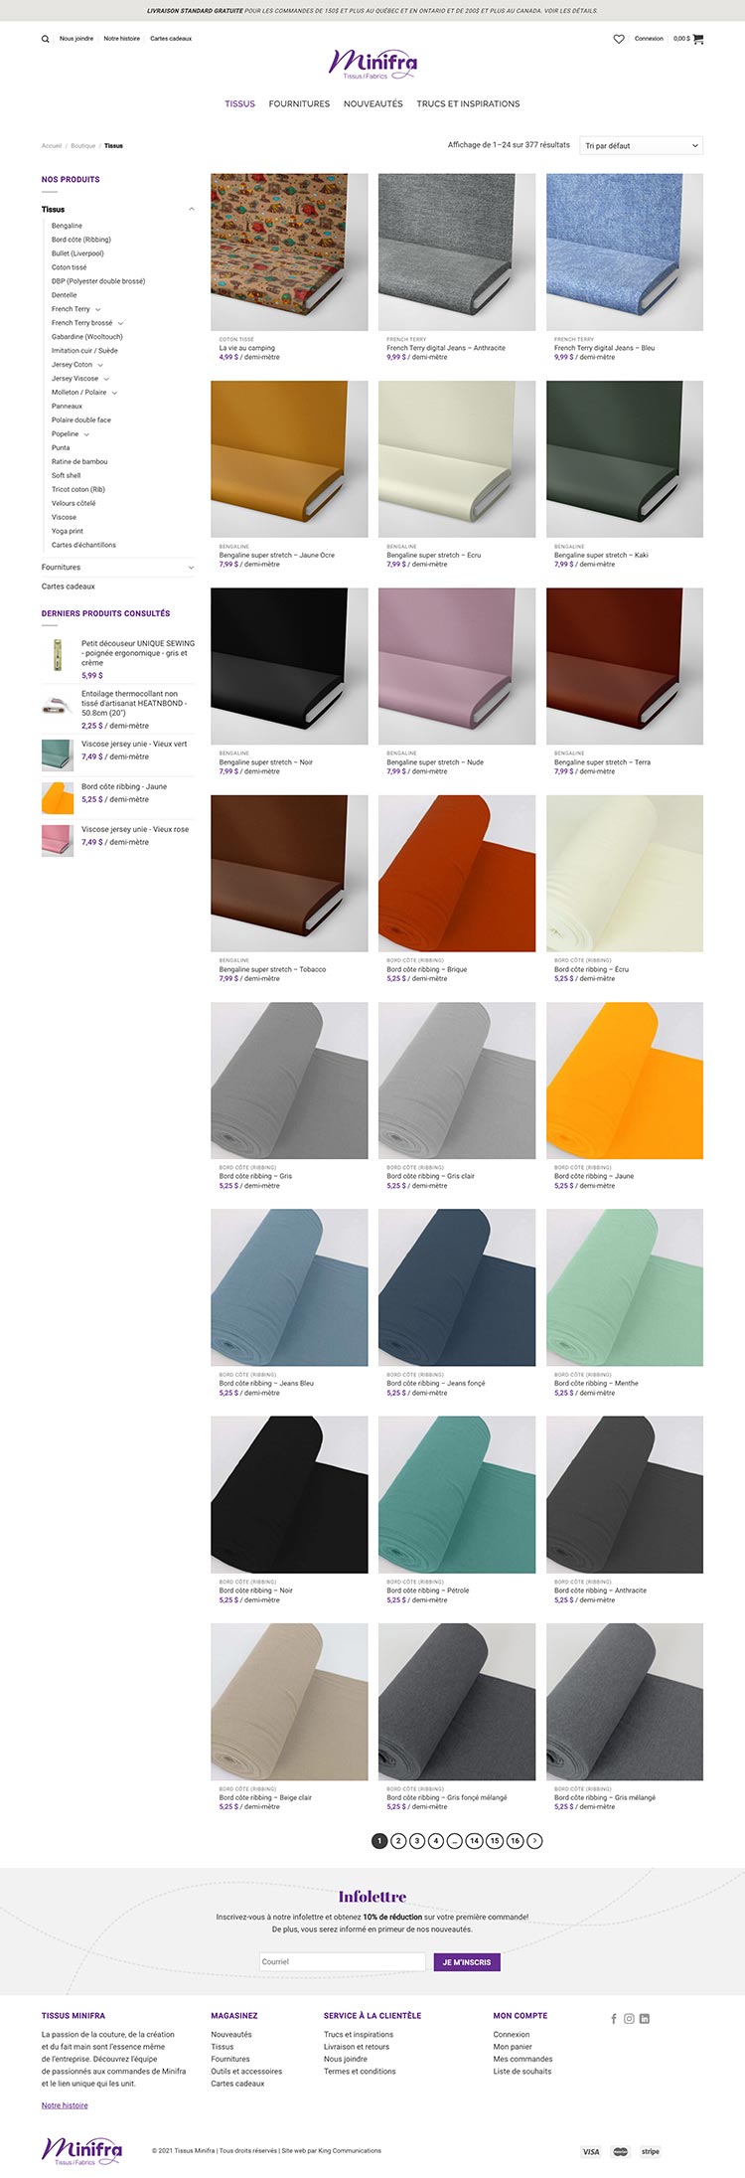The image size is (745, 2178).
Task: Expand Jersey Viscose subcategories
Action: tap(106, 379)
